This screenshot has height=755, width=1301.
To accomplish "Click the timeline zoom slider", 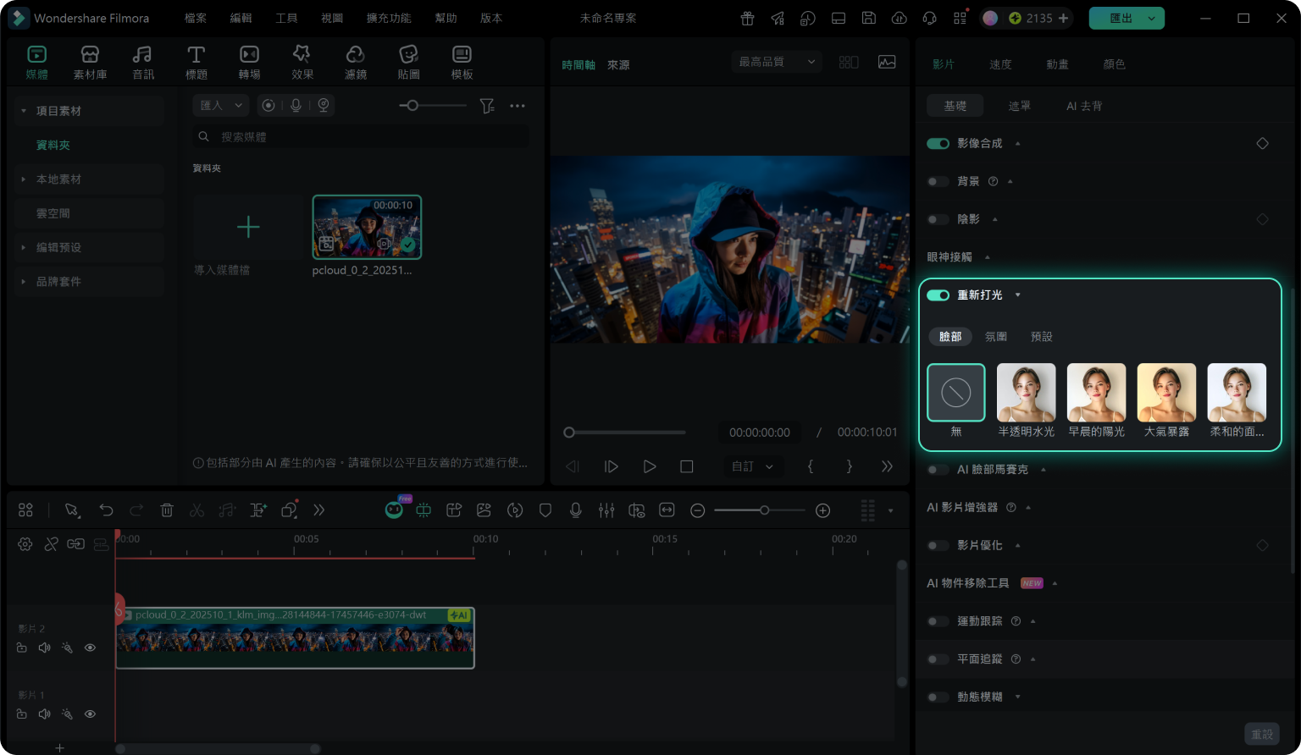I will click(x=759, y=510).
